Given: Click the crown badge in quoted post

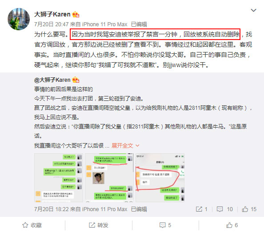Looking at the screenshot, I should pyautogui.click(x=76, y=80).
